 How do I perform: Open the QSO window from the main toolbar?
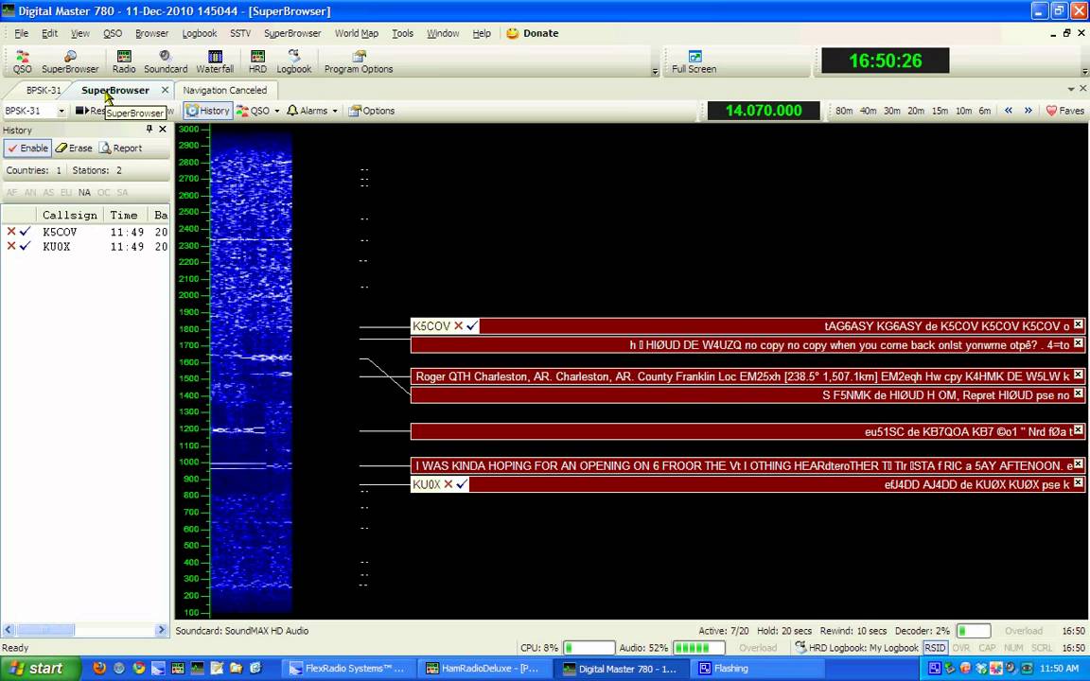[23, 61]
